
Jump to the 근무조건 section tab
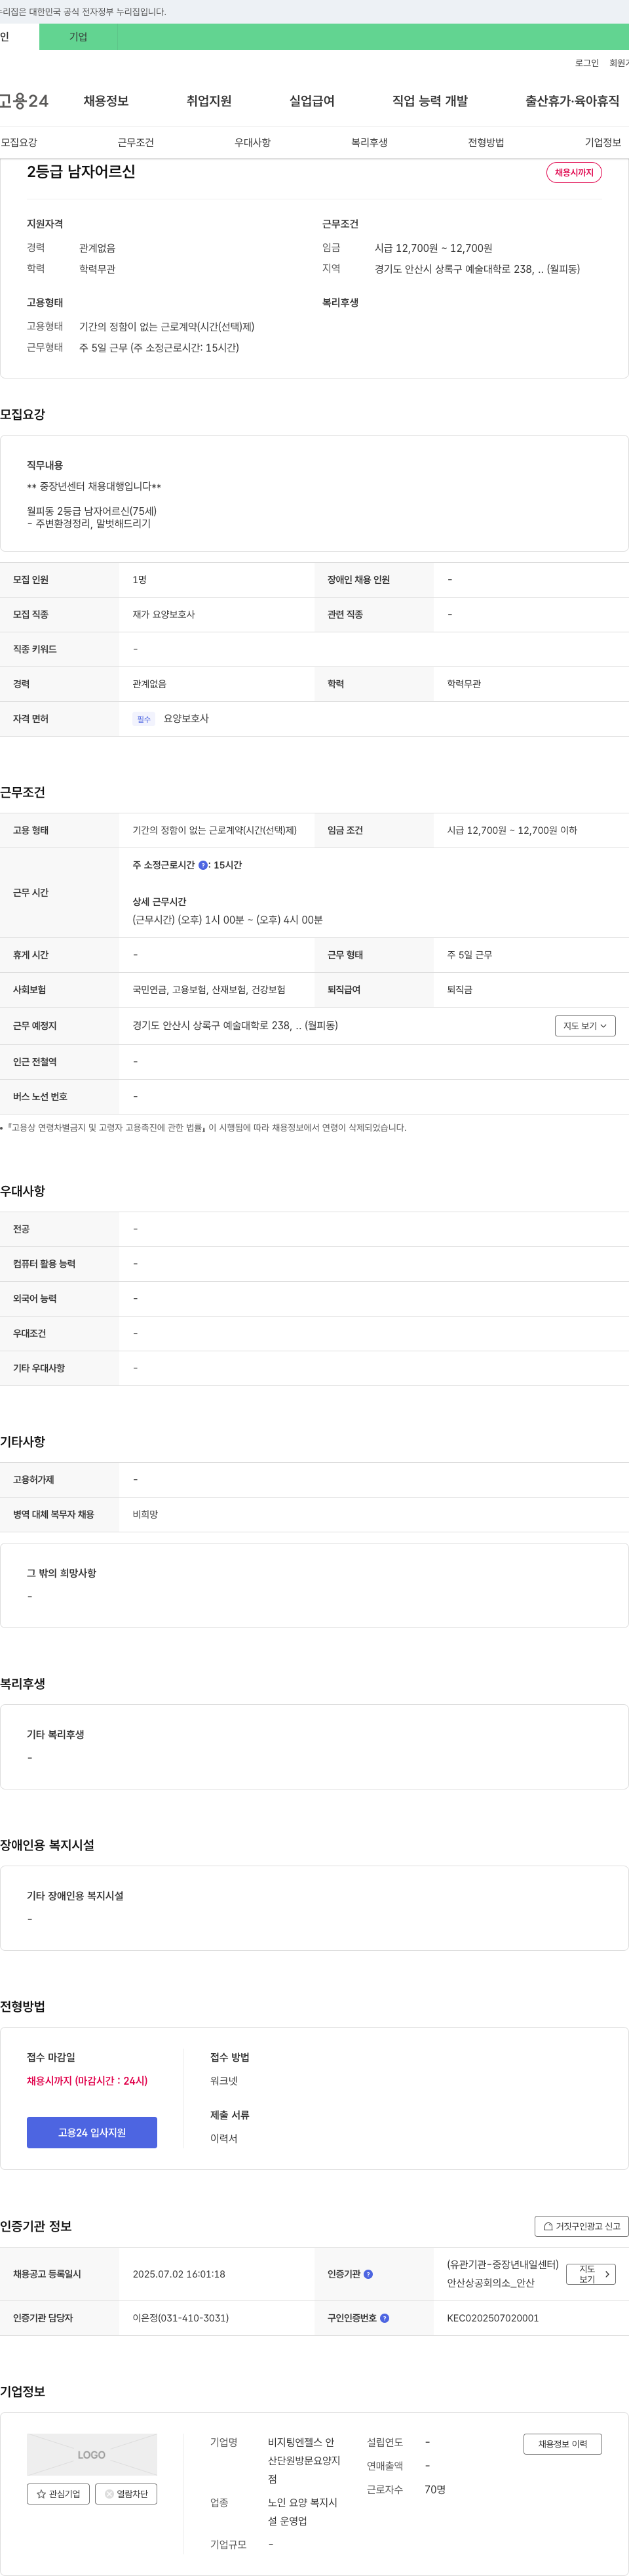[x=136, y=143]
